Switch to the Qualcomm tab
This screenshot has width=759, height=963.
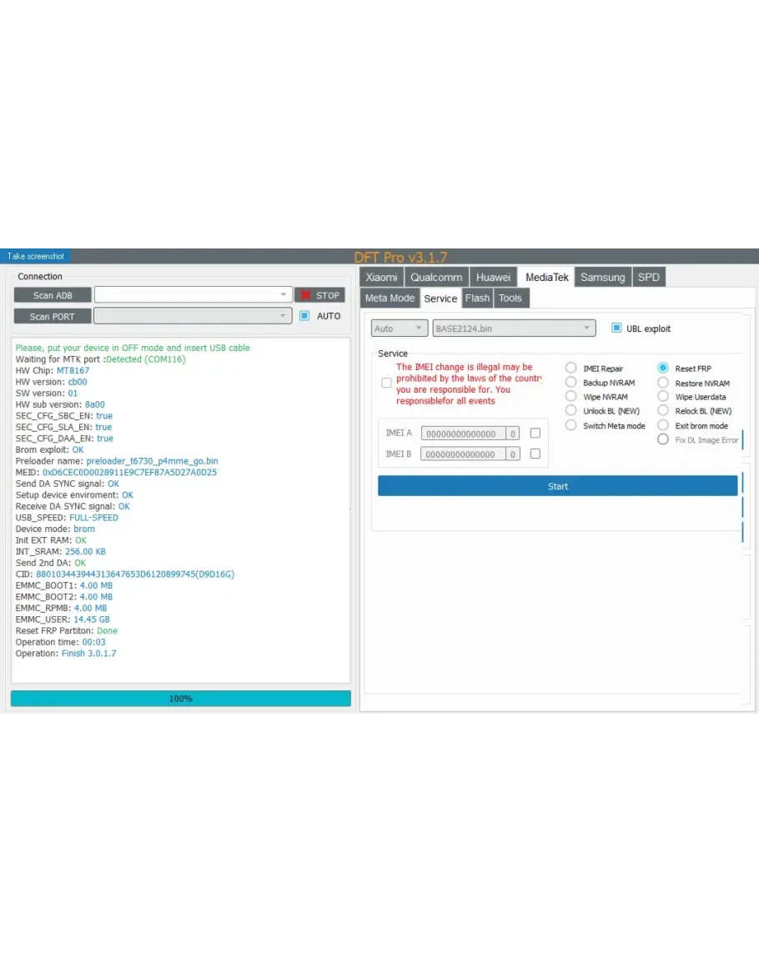[436, 278]
